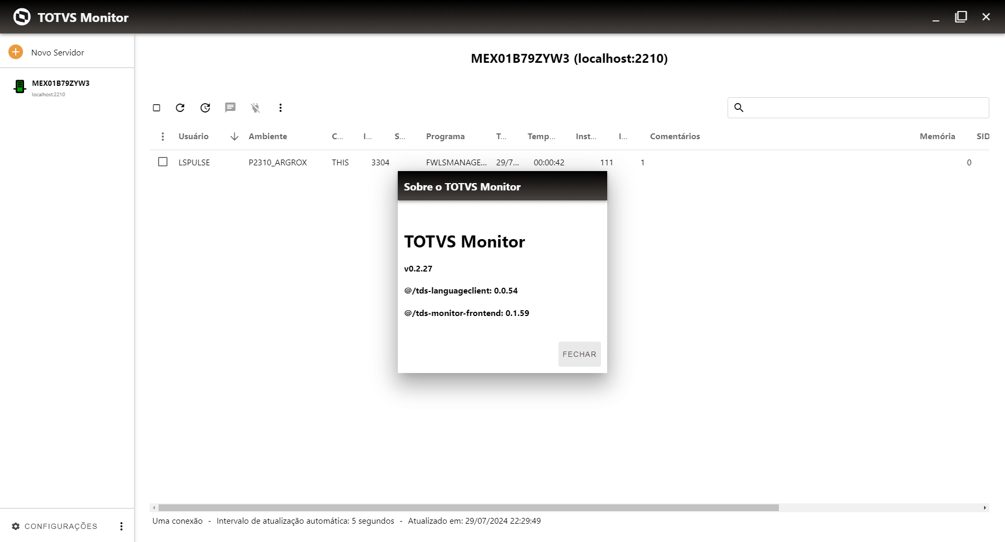
Task: Click the FECHAR button in dialog
Action: 579,354
